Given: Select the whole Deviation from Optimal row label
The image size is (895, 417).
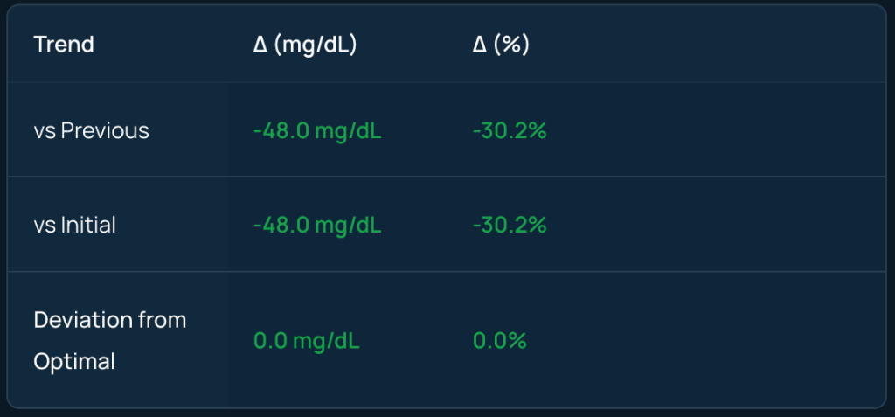Looking at the screenshot, I should coord(110,341).
